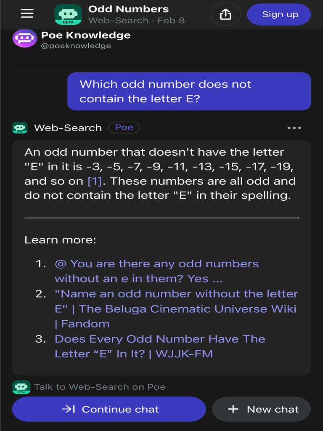The image size is (323, 431).
Task: Open the hamburger menu
Action: (x=27, y=14)
